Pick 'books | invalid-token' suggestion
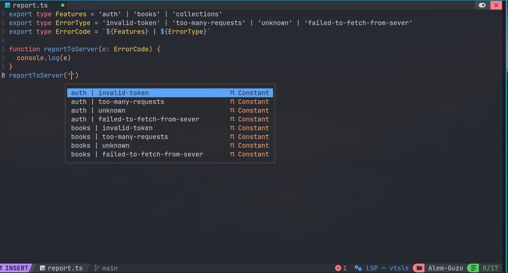508x273 pixels. (170, 128)
